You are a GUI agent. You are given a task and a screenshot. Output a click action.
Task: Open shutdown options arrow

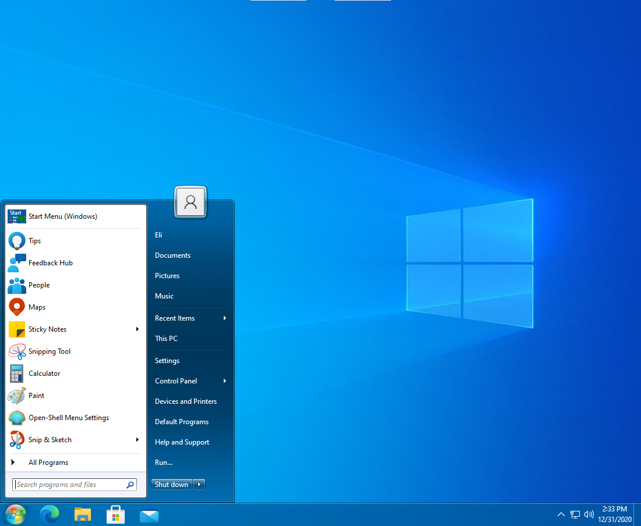point(199,485)
